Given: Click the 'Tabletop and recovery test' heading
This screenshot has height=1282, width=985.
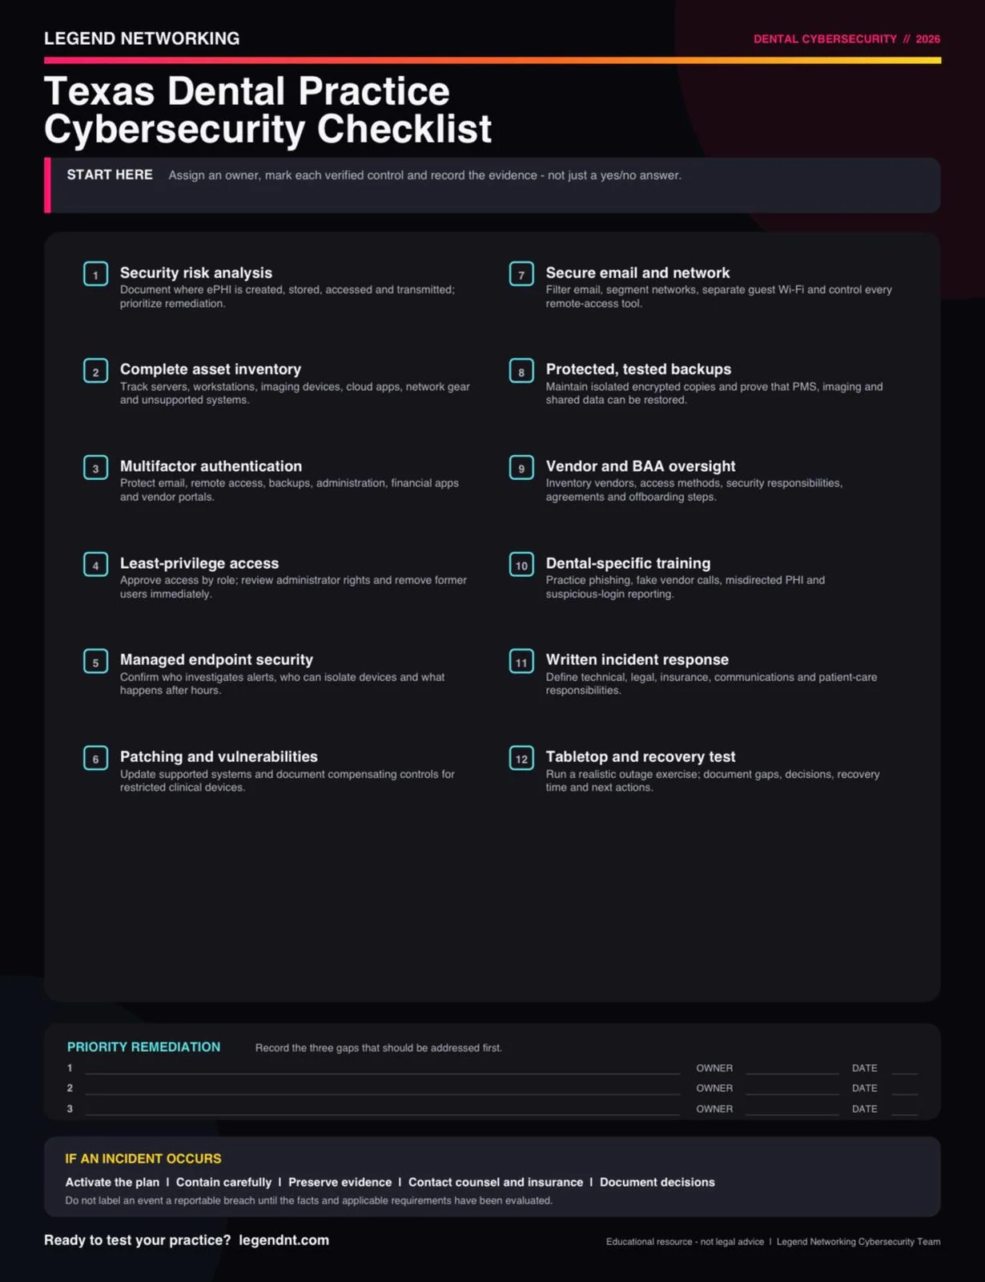Looking at the screenshot, I should 641,756.
